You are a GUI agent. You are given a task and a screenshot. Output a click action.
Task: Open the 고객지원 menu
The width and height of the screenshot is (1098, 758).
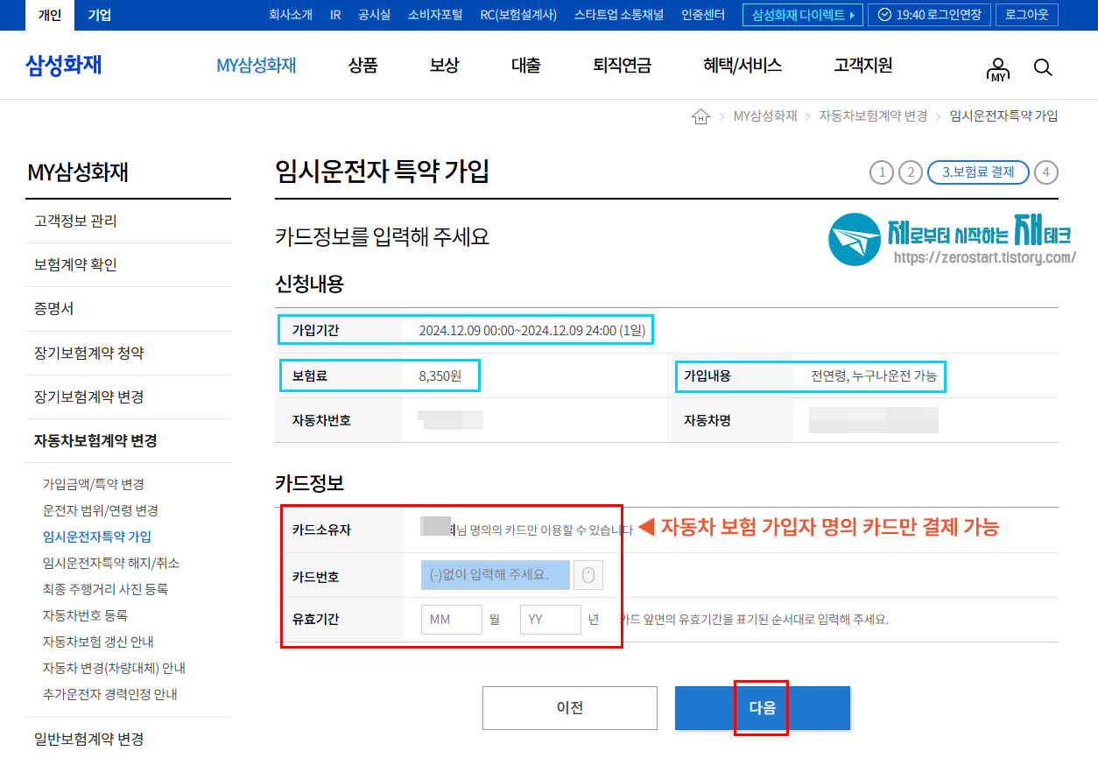[x=863, y=66]
